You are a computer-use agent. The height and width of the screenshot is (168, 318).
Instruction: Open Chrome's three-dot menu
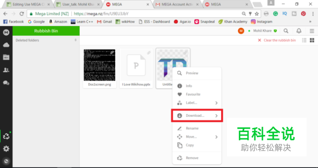tap(313, 14)
